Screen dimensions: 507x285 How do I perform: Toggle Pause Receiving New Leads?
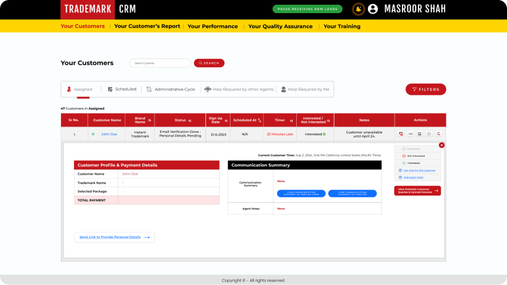click(x=307, y=9)
